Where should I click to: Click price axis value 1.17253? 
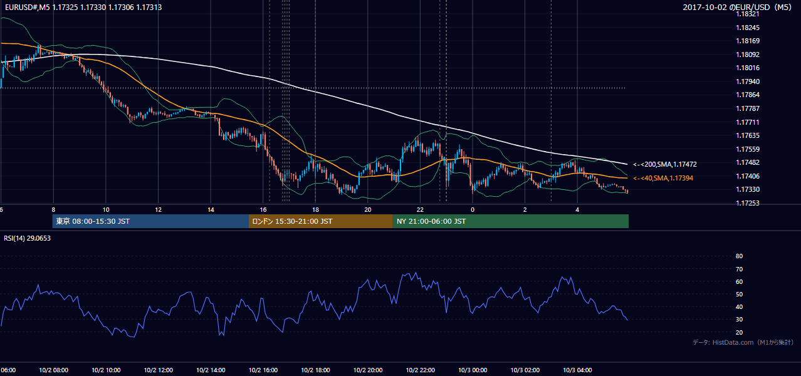pyautogui.click(x=748, y=203)
